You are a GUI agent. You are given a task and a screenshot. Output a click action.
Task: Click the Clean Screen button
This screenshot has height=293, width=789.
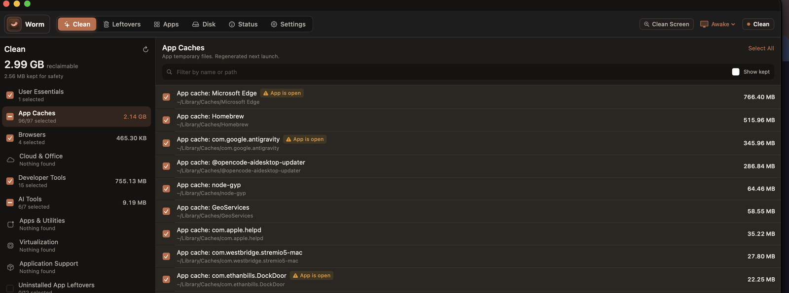[x=666, y=24]
